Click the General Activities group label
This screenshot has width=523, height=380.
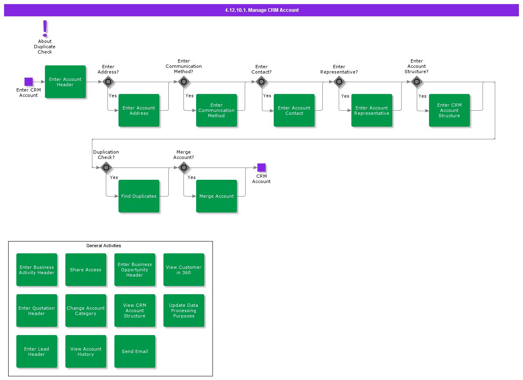point(104,246)
